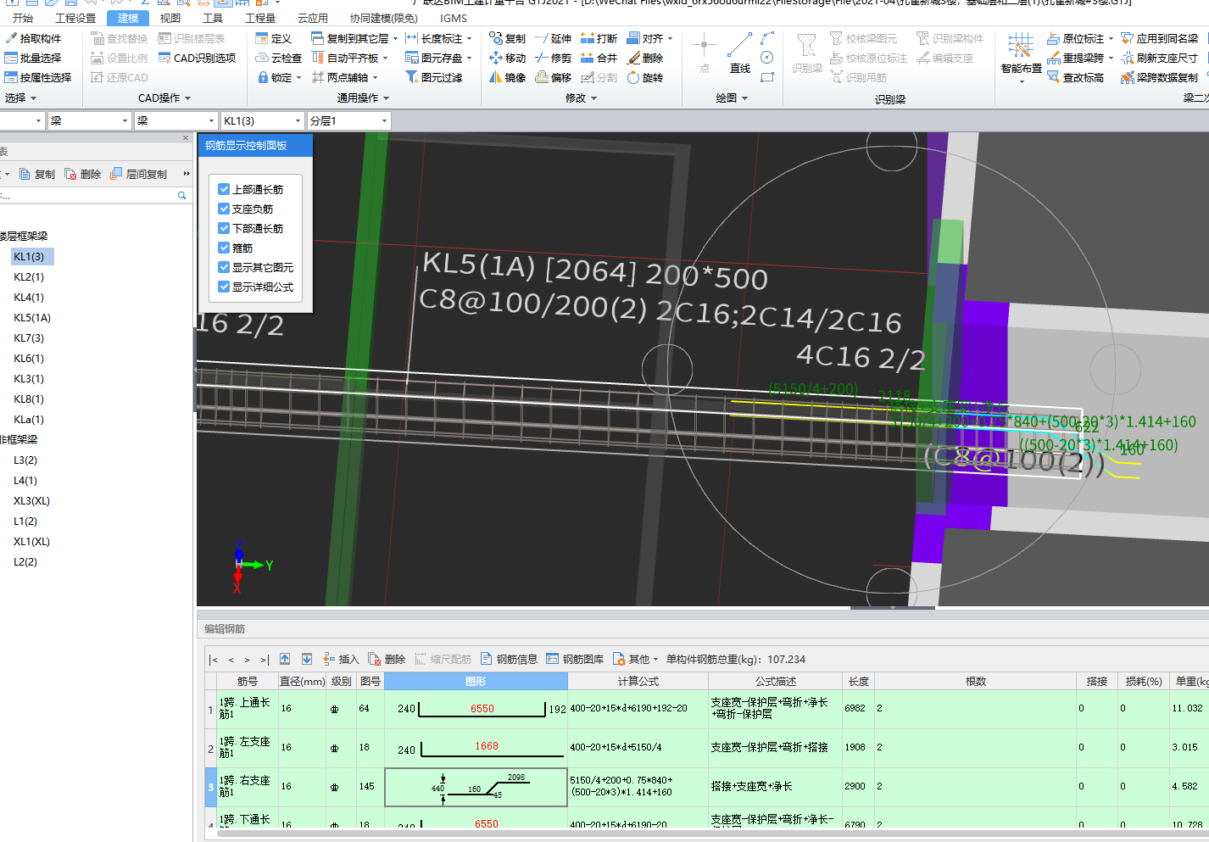Screen dimensions: 1209x842
Task: Click the 合并 merge tool
Action: 599,58
